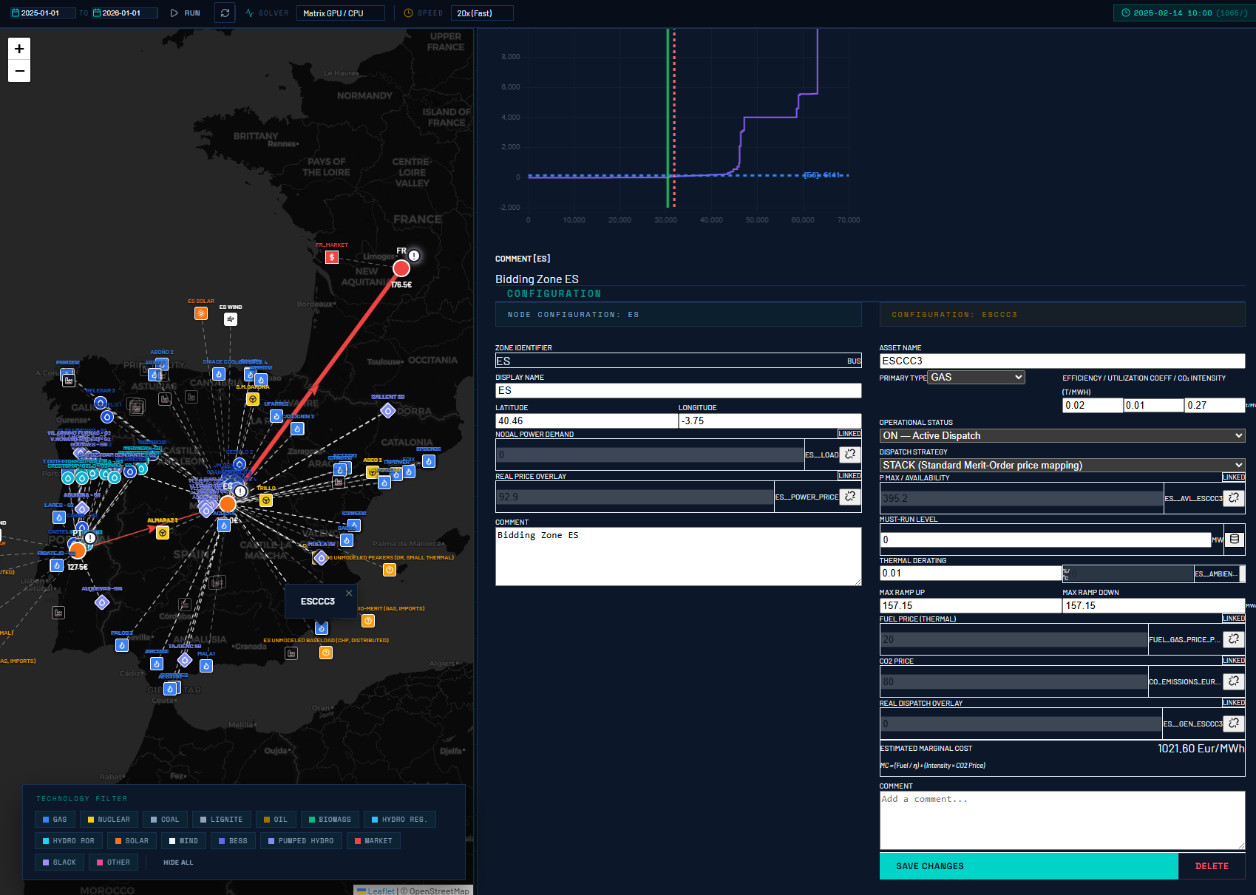1256x895 pixels.
Task: Toggle the PUMPED HYDRO technology filter
Action: click(301, 840)
